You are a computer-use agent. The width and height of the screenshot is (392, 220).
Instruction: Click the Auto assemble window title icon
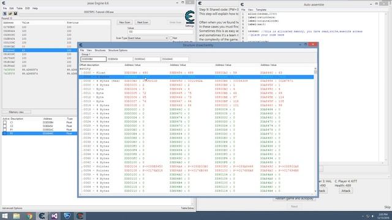click(242, 4)
